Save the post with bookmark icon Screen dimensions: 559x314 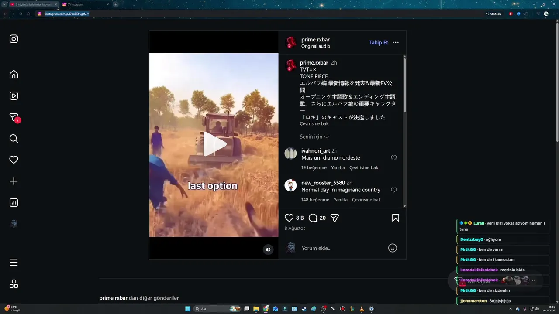[x=396, y=218]
